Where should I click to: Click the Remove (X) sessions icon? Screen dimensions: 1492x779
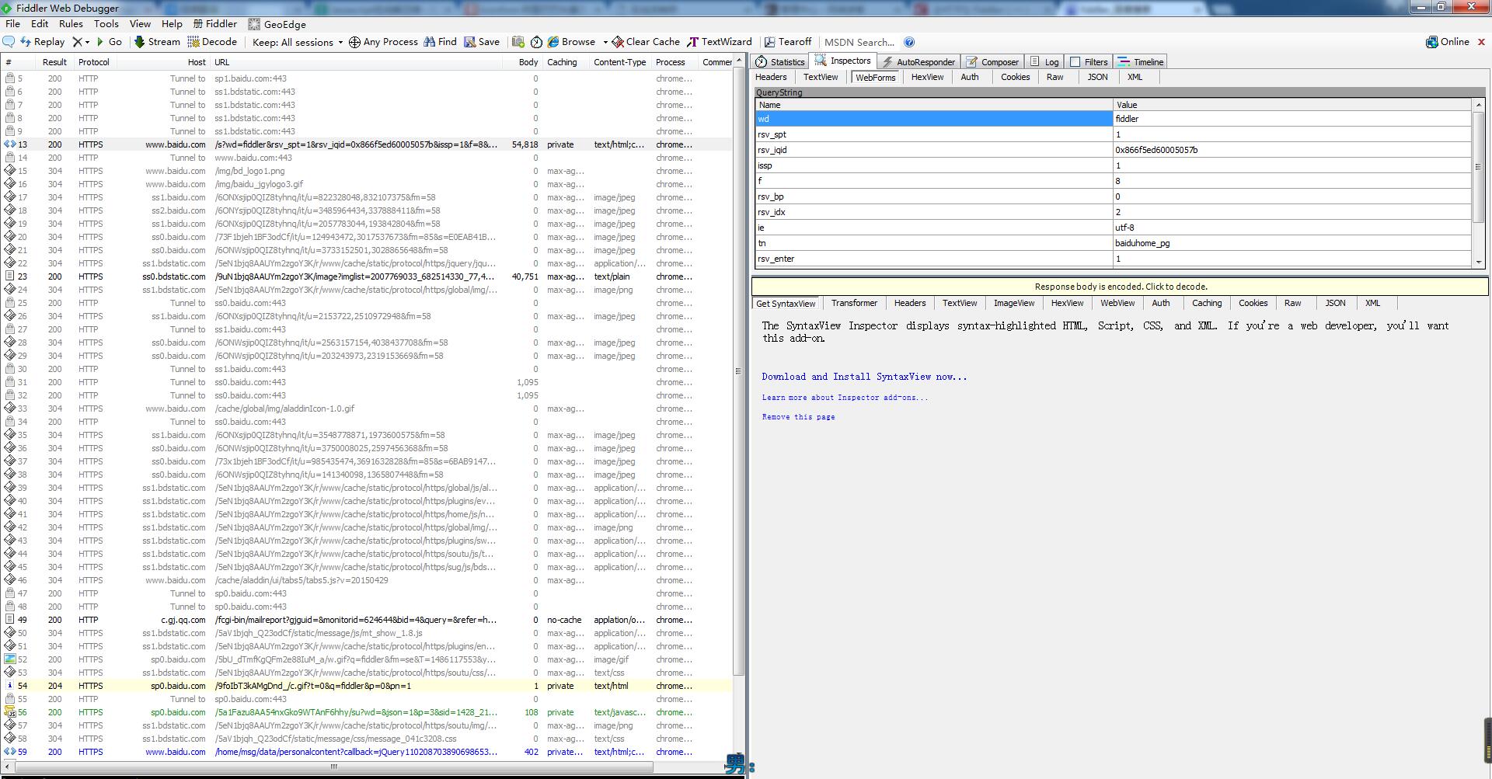point(77,42)
